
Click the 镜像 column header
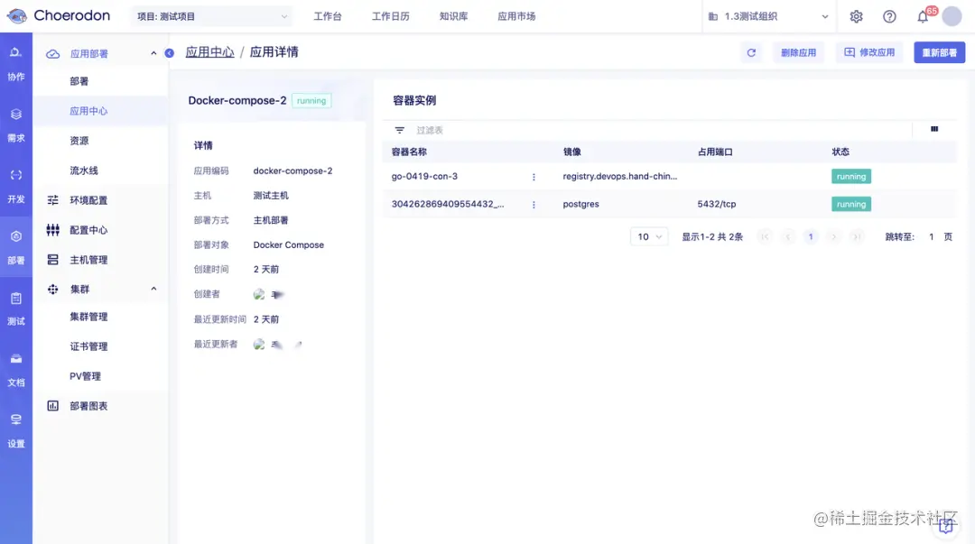(572, 152)
